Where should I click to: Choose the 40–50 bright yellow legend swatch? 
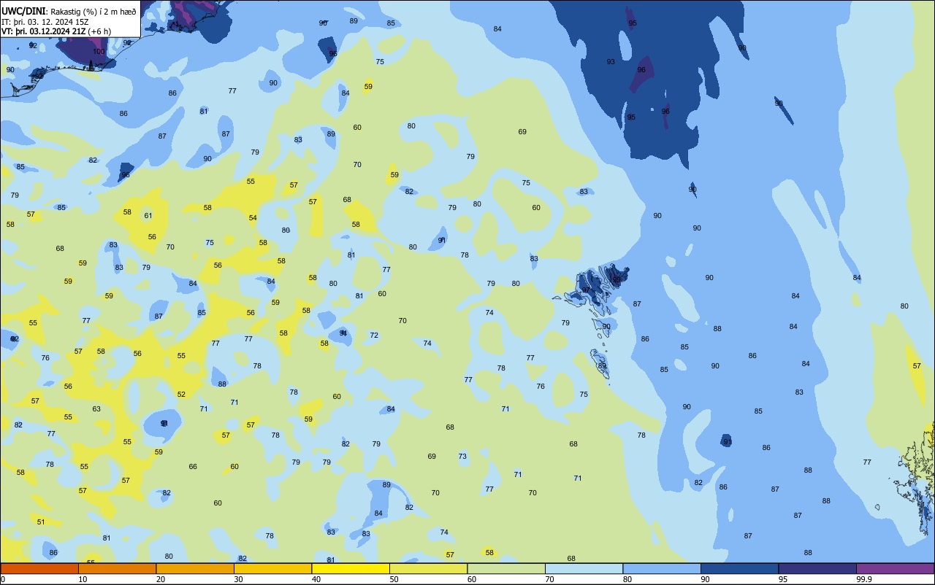[351, 568]
